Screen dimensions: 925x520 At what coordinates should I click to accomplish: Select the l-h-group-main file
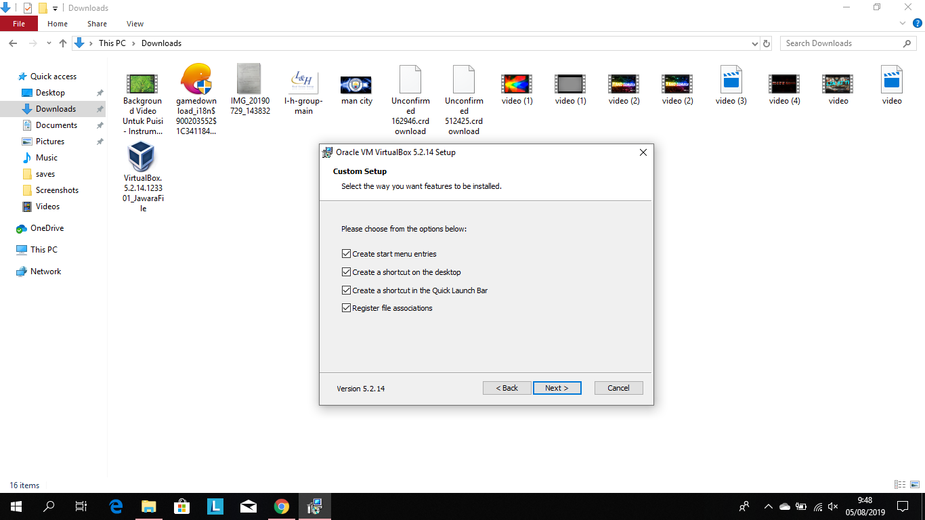[x=303, y=91]
